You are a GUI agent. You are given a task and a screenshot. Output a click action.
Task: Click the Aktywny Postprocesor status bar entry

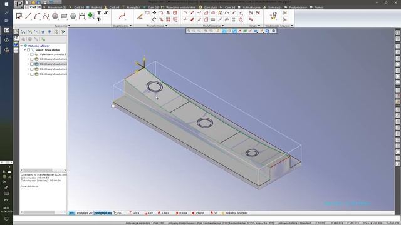(221, 223)
